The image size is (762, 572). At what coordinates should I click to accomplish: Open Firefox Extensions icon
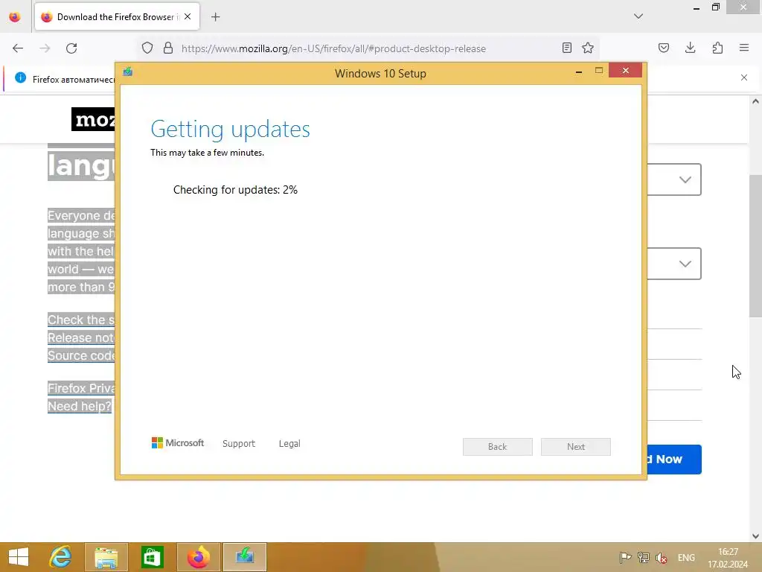717,48
